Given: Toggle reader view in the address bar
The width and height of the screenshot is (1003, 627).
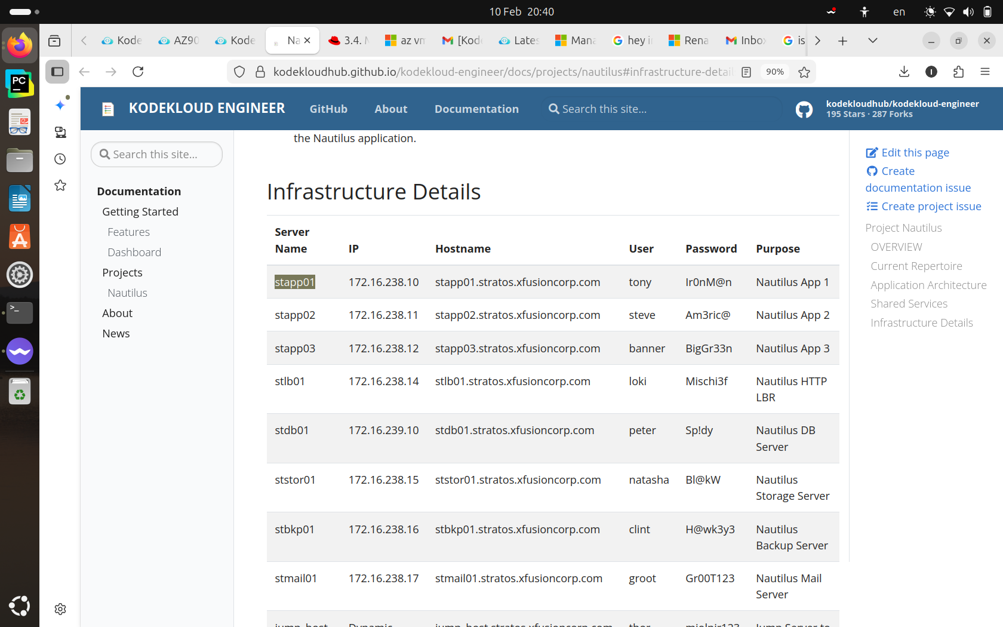Looking at the screenshot, I should click(x=746, y=72).
